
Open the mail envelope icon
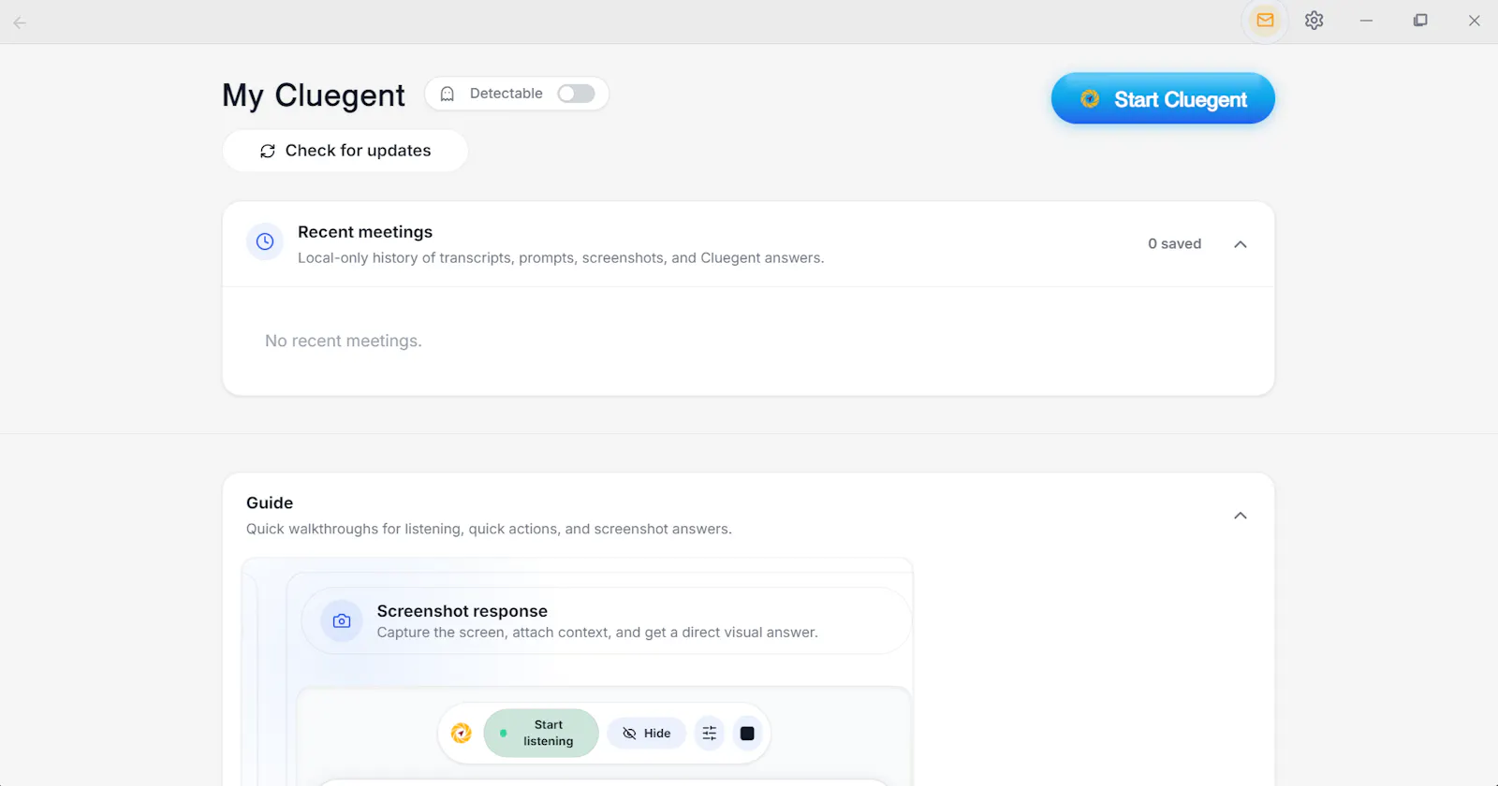1265,21
